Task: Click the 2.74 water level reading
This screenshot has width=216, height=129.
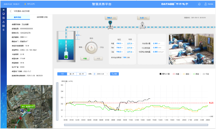Action: tap(78, 35)
